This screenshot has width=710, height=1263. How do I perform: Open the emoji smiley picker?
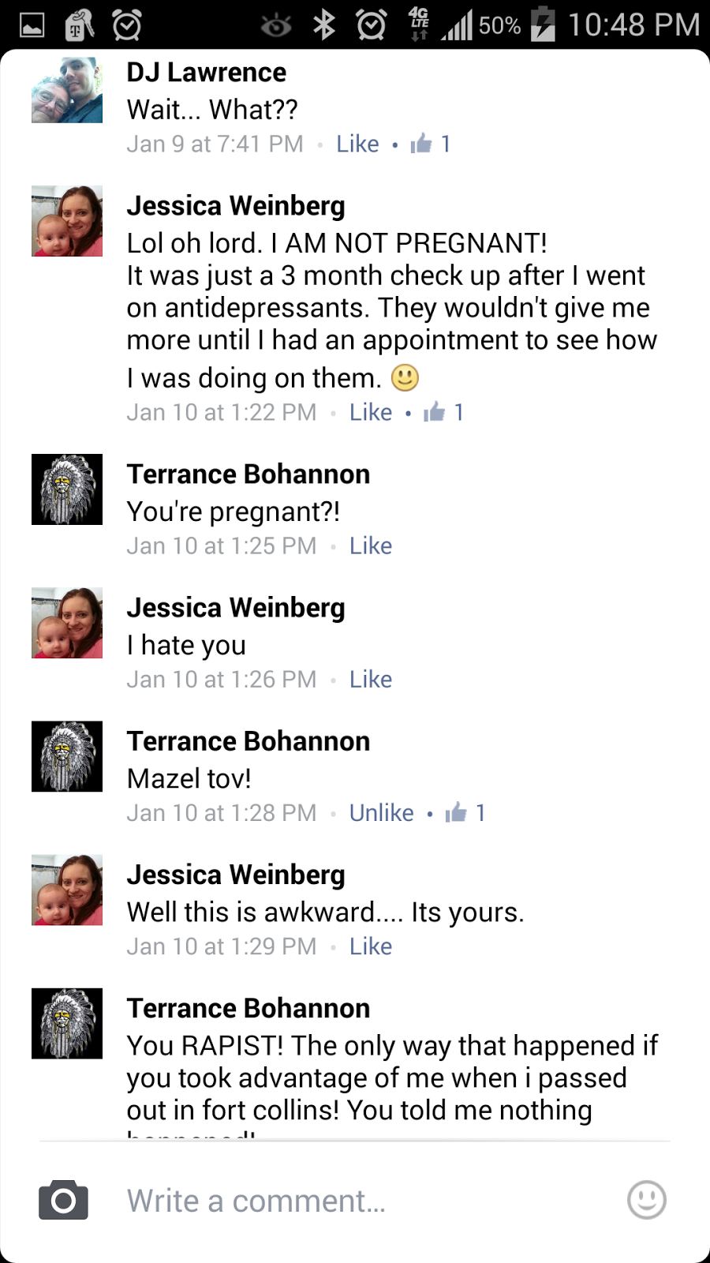point(646,1200)
